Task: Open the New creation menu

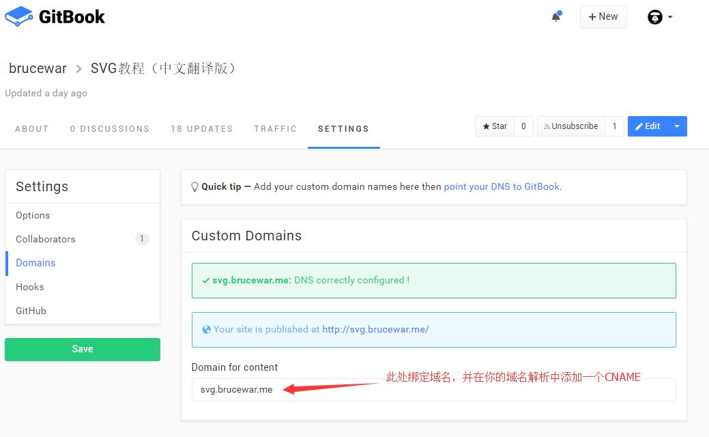Action: [603, 17]
